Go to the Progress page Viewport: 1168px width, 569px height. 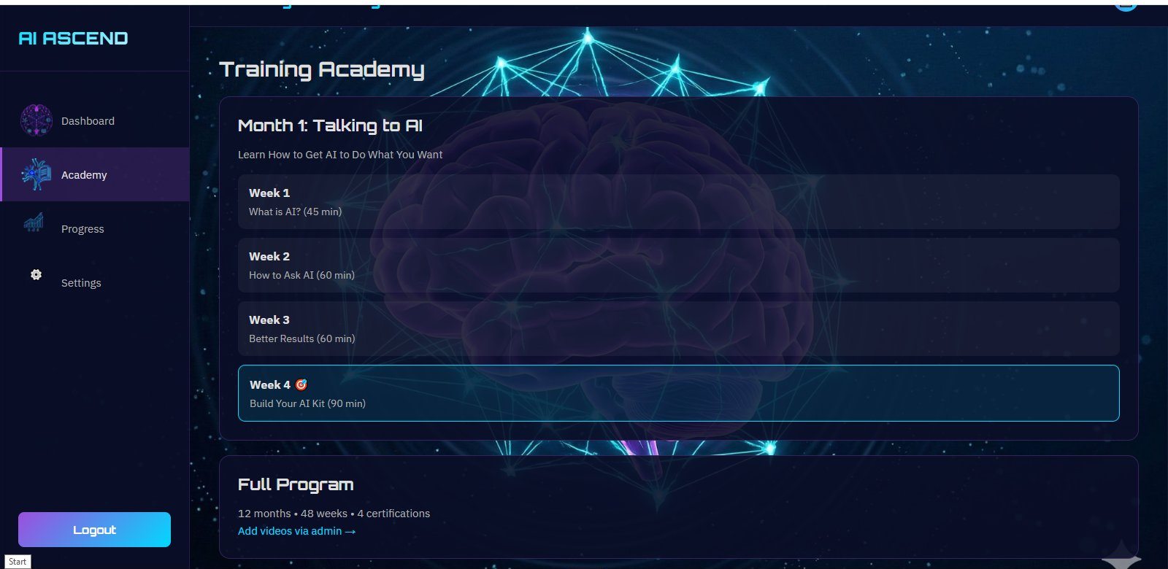[95, 229]
